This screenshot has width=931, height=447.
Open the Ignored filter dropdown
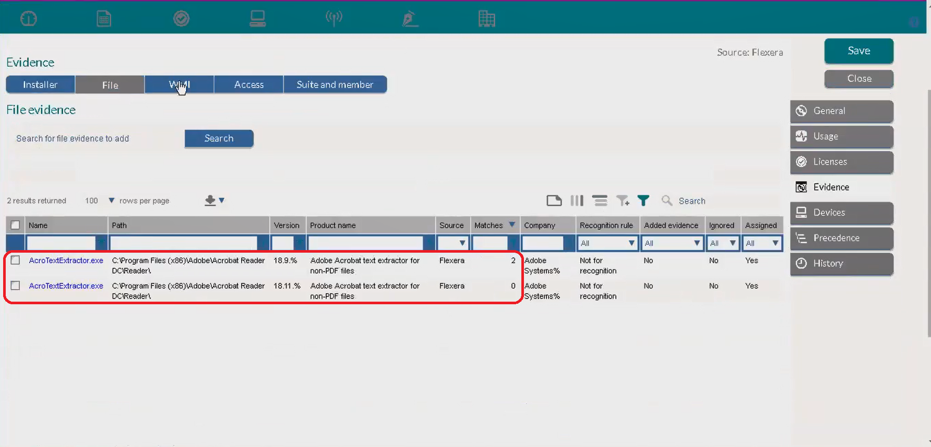723,243
